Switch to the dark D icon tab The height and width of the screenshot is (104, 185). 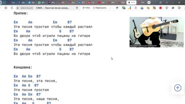(x=21, y=3)
